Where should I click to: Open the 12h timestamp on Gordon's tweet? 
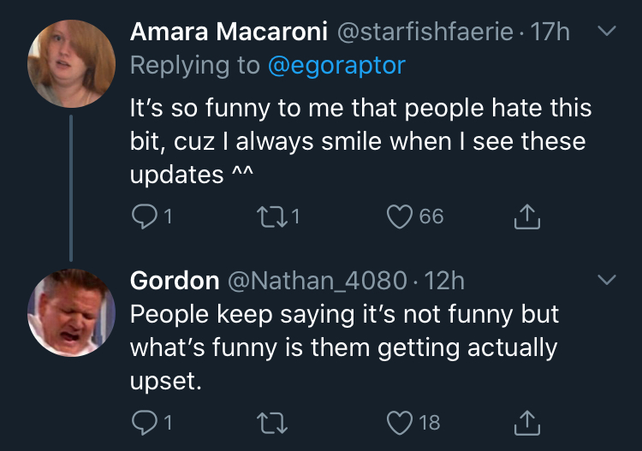[x=444, y=281]
